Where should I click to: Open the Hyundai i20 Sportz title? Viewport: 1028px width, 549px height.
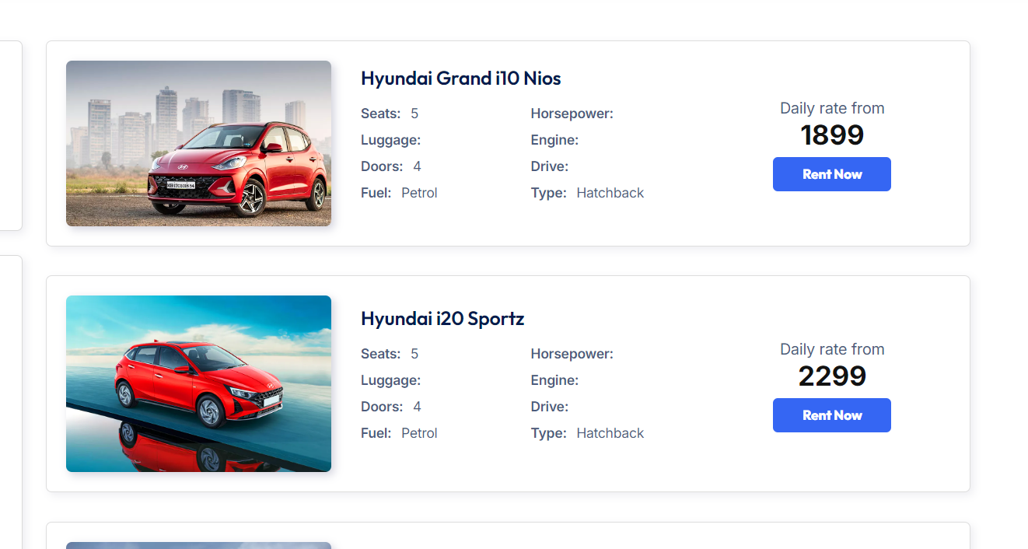pos(442,319)
